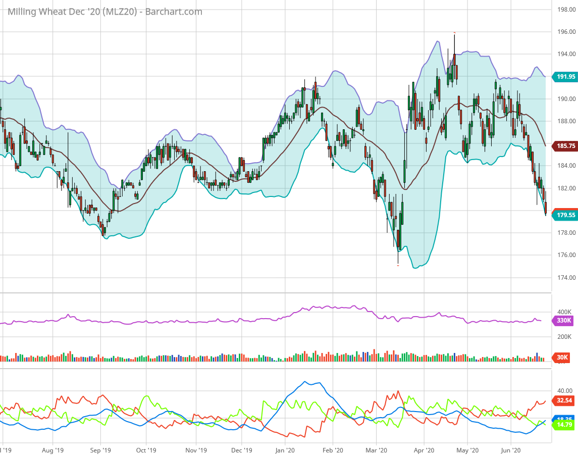
Task: Select the 179.55 last price tag
Action: pyautogui.click(x=565, y=215)
